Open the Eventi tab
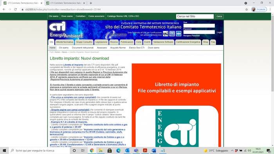This screenshot has height=154, width=274. (x=147, y=42)
